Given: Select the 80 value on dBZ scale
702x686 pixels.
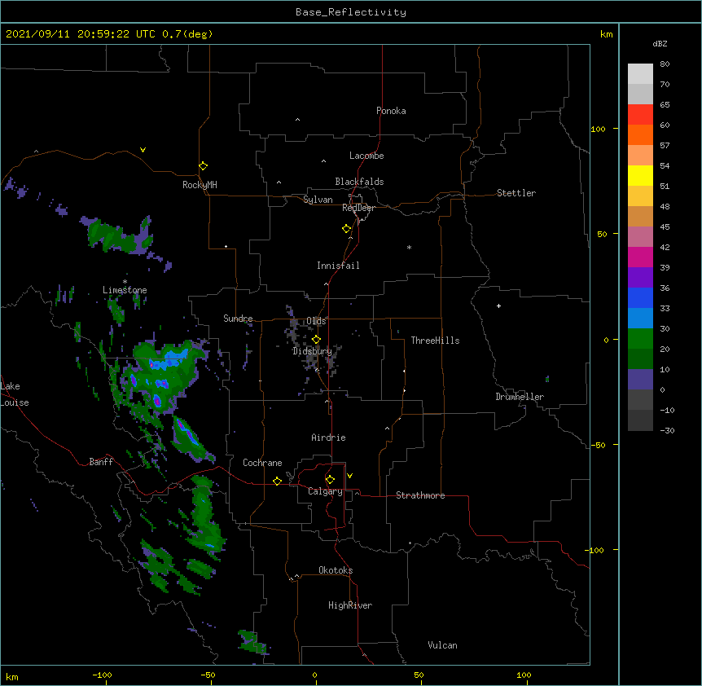Looking at the screenshot, I should click(x=665, y=64).
